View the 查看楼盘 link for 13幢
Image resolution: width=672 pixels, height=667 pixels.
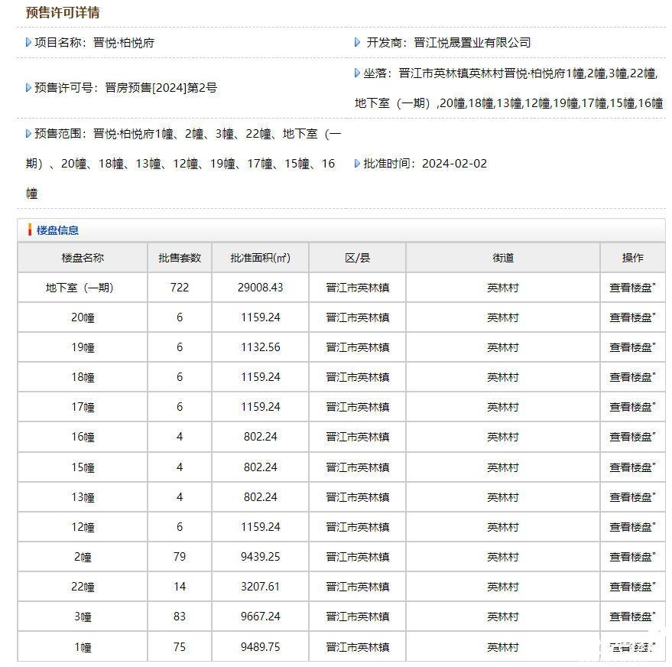tap(631, 497)
